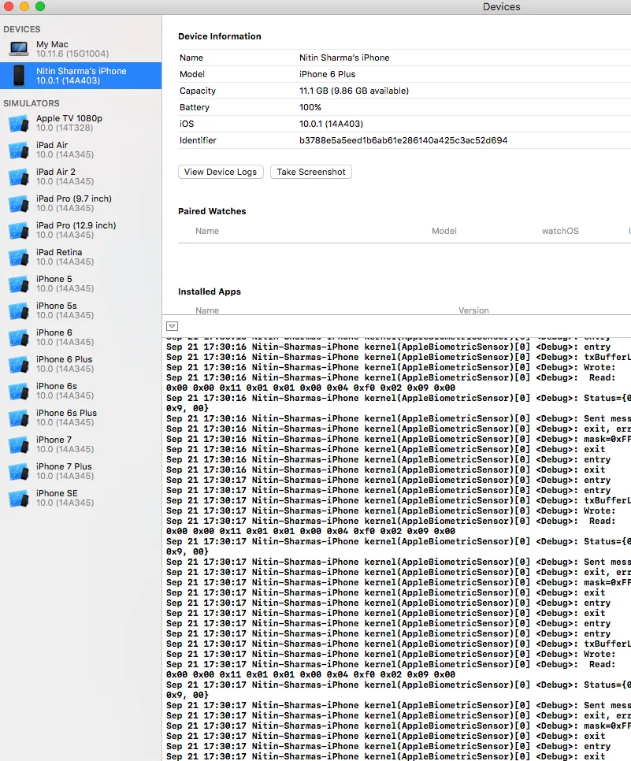This screenshot has height=761, width=631.
Task: Collapse the device console with the triangle button
Action: (172, 326)
